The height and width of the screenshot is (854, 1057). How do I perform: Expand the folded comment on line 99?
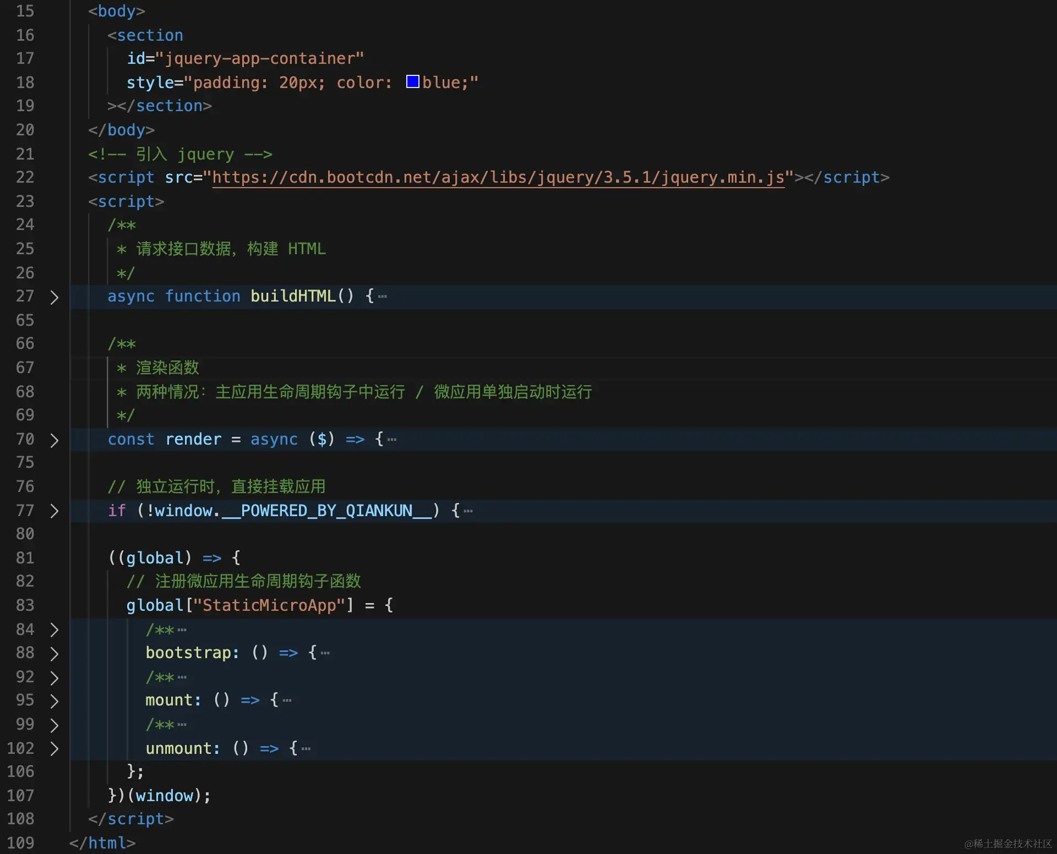54,725
